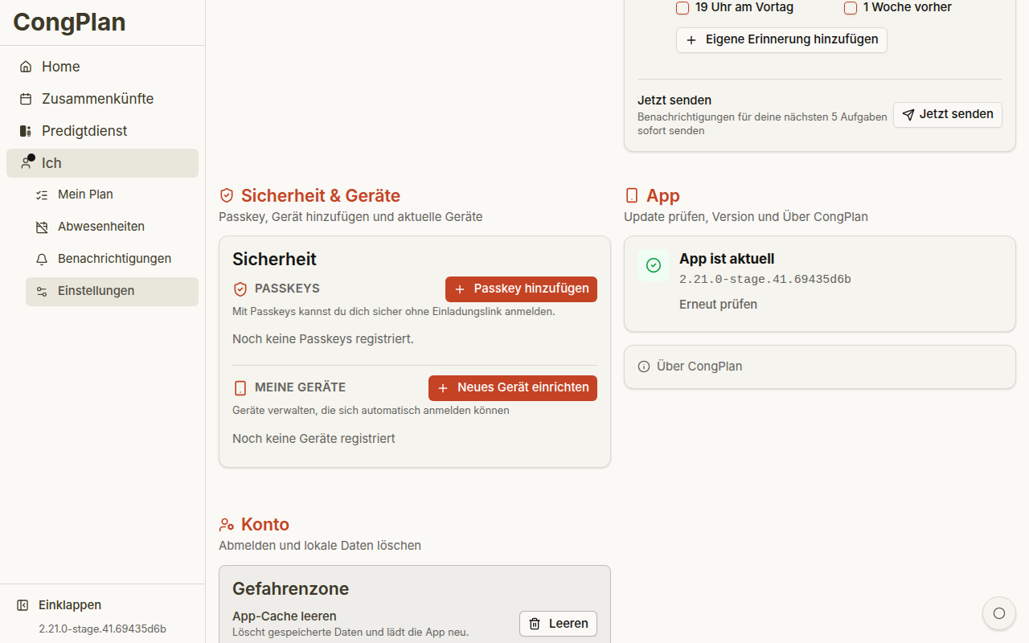Select Einstellungen submenu entry
Viewport: 1029px width, 643px height.
point(112,291)
